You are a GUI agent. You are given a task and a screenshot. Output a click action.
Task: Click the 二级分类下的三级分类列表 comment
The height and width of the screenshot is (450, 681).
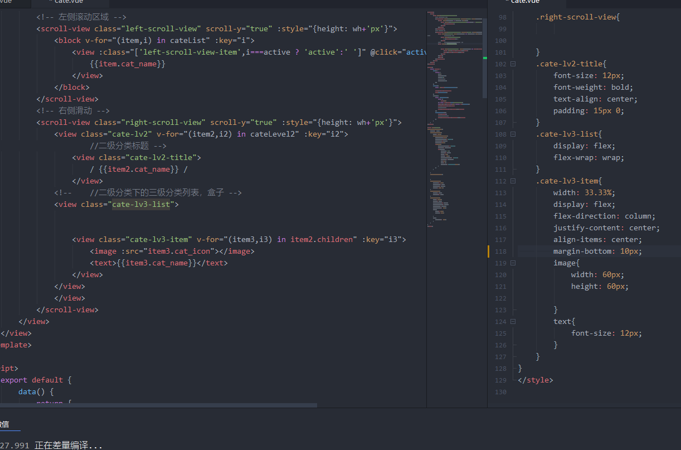(148, 192)
